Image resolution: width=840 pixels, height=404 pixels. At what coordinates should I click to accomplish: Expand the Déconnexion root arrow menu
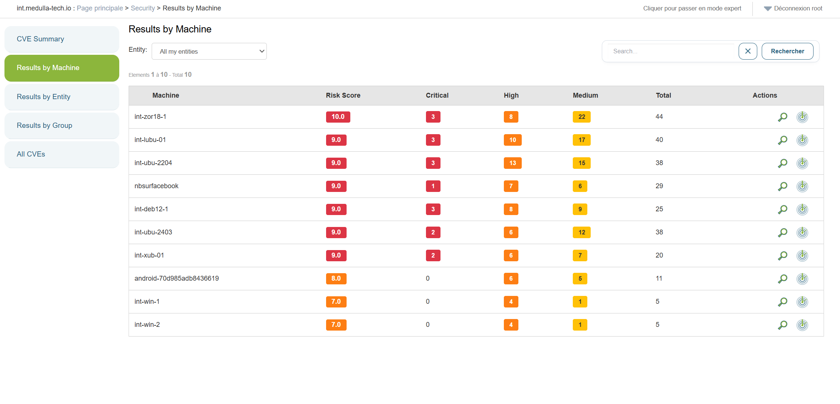[x=767, y=9]
